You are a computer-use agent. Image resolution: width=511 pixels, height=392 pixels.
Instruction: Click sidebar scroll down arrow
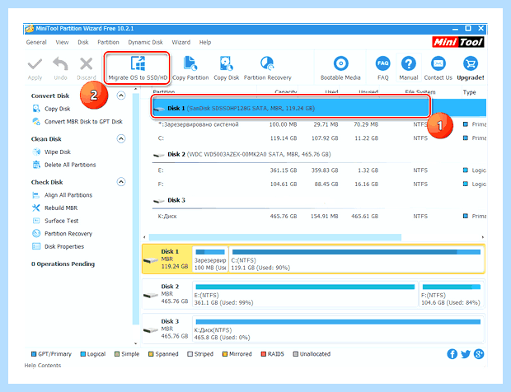click(136, 343)
